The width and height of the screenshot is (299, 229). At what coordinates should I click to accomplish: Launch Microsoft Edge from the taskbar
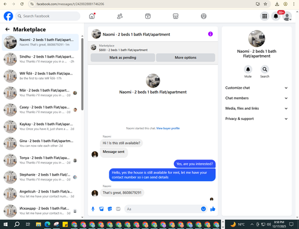click(47, 224)
